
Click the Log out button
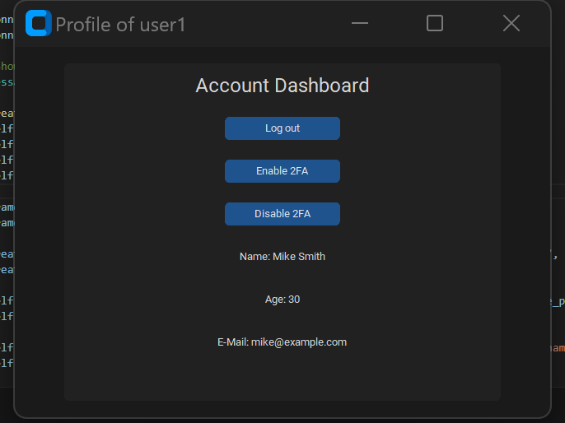[282, 128]
